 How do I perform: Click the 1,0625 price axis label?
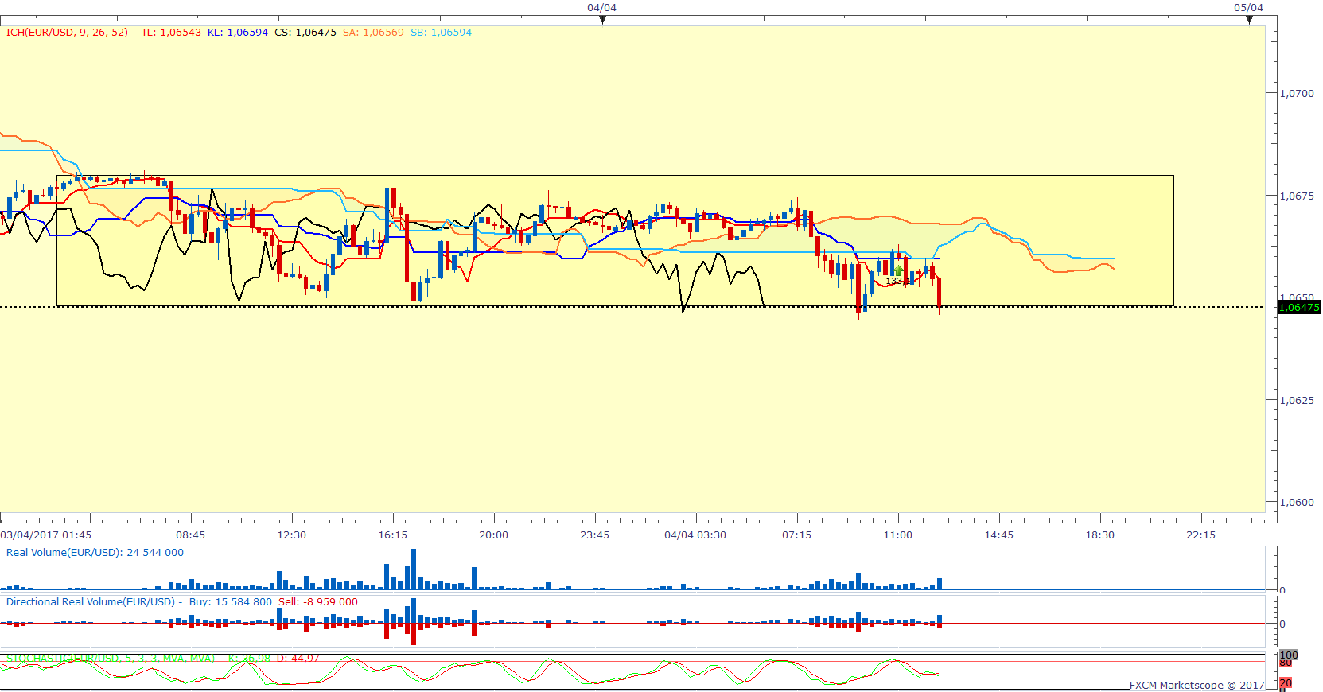[1297, 400]
